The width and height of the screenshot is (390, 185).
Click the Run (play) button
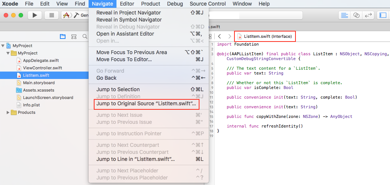click(35, 15)
